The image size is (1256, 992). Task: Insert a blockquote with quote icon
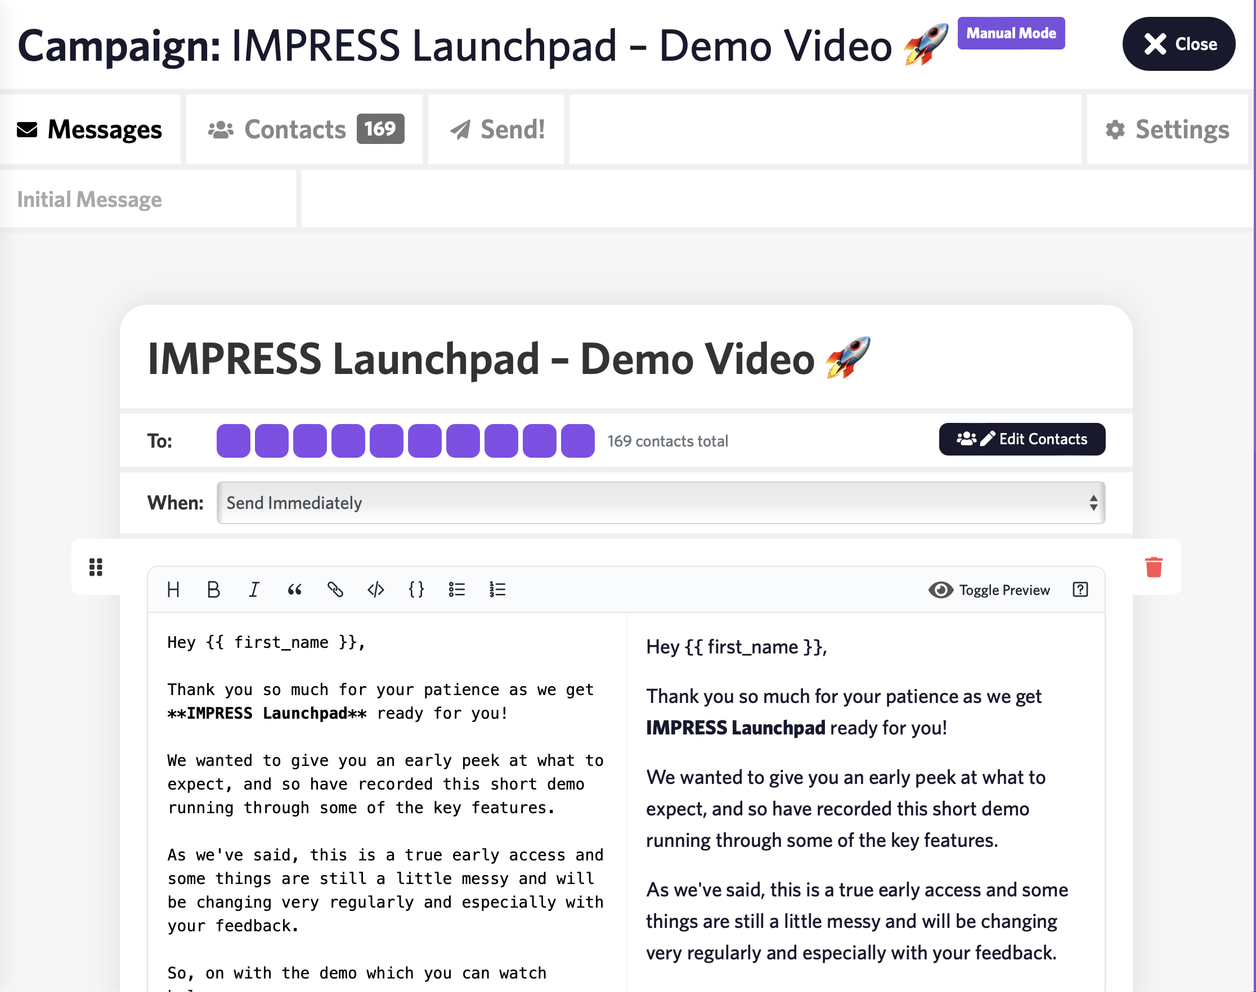(x=295, y=589)
